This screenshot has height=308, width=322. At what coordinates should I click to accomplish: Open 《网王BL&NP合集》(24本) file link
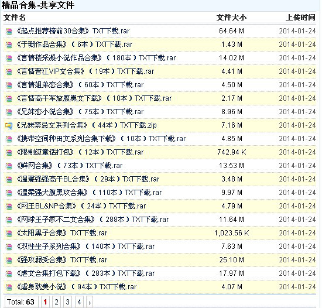click(81, 206)
